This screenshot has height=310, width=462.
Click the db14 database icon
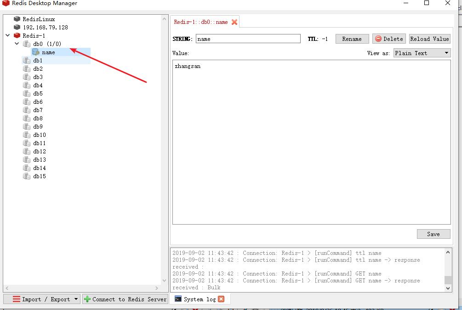point(27,168)
